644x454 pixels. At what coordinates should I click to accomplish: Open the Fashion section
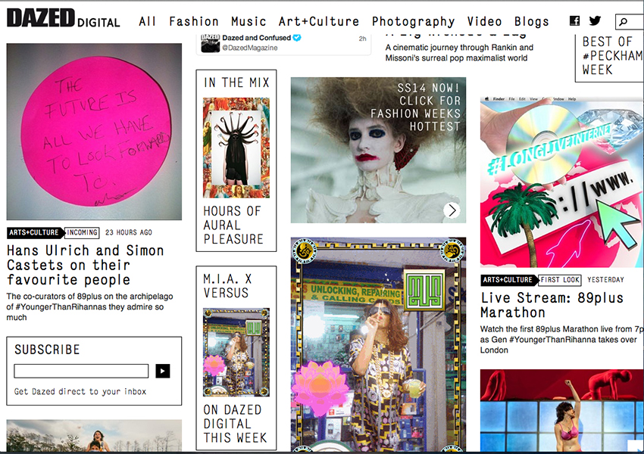194,21
